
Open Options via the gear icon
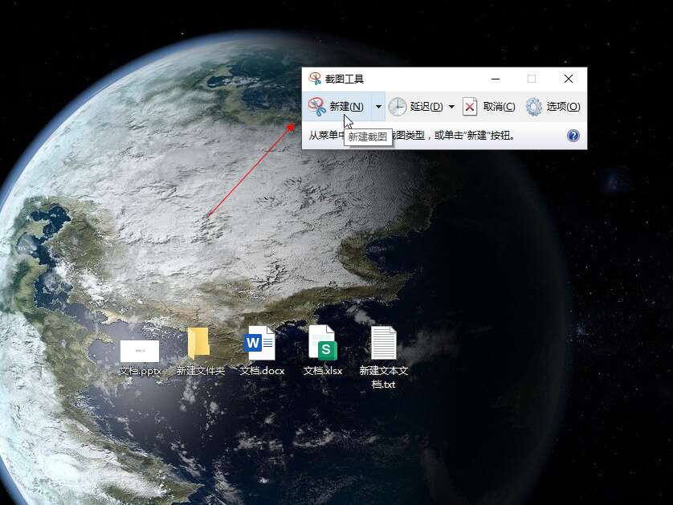(x=534, y=106)
